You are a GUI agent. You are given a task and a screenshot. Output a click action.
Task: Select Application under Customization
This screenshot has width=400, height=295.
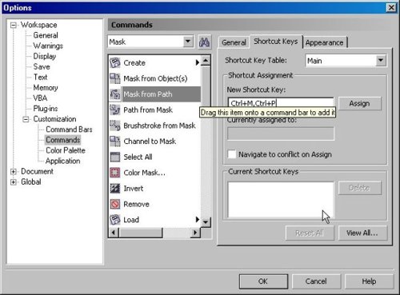pos(63,161)
